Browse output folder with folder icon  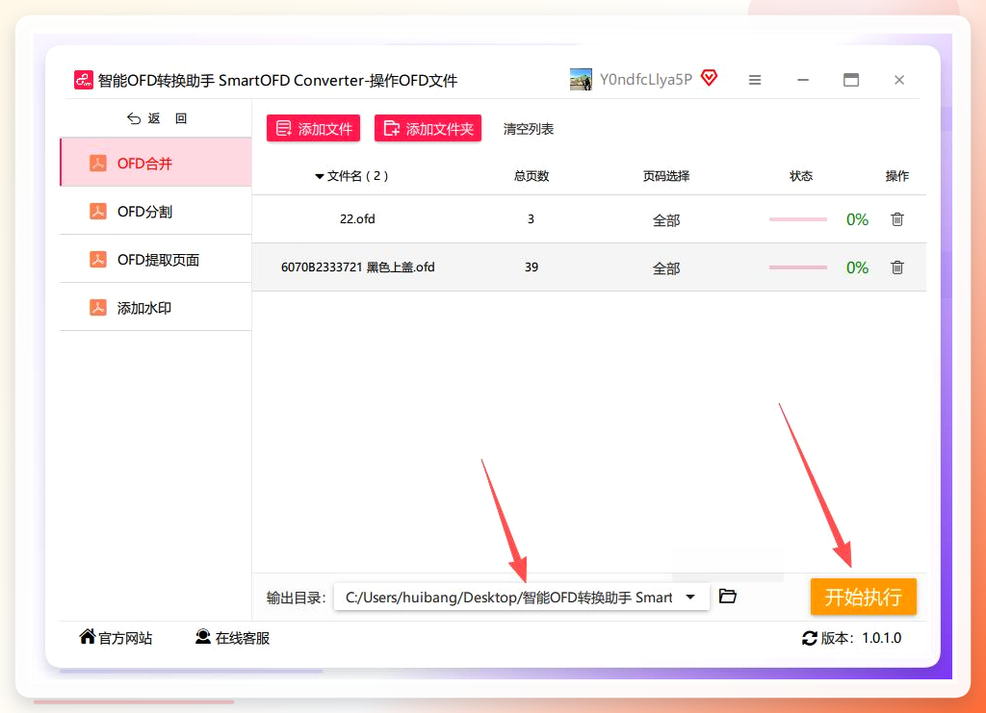click(x=728, y=597)
